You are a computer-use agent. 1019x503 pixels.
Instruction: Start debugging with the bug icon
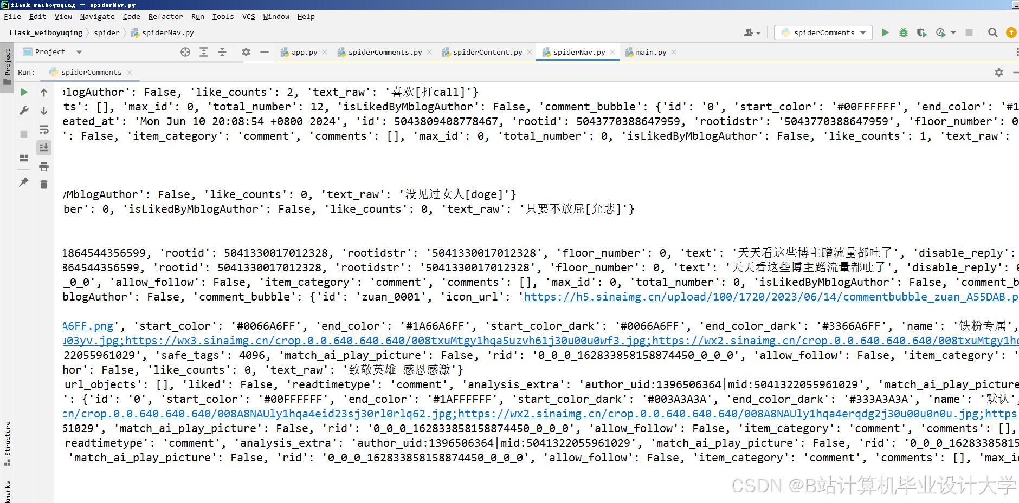[903, 32]
